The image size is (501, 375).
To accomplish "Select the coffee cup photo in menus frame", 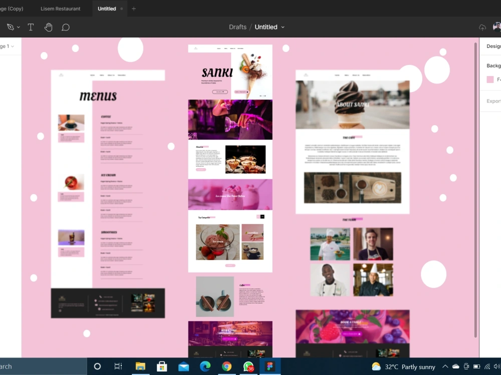I will [x=71, y=123].
